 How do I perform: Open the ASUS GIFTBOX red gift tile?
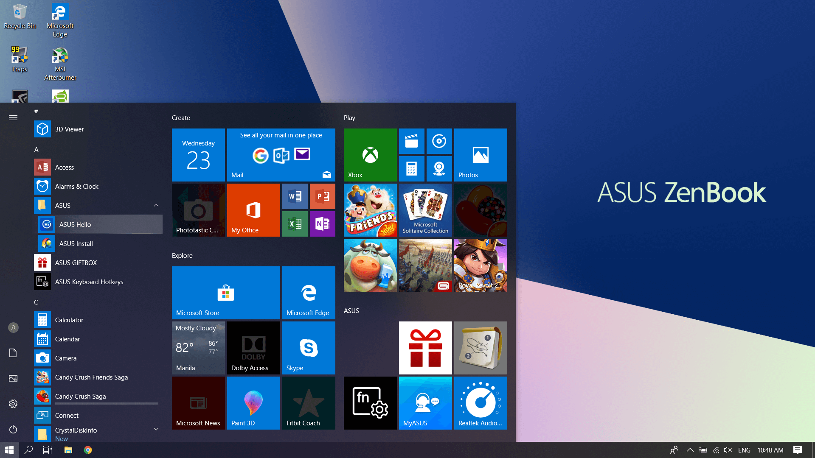click(425, 348)
